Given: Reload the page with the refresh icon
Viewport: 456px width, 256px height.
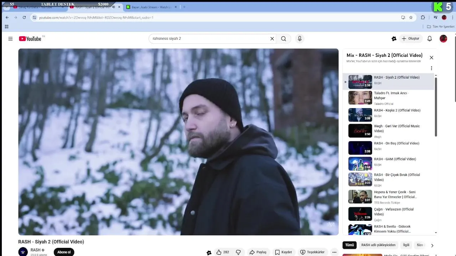Looking at the screenshot, I should pos(24,17).
